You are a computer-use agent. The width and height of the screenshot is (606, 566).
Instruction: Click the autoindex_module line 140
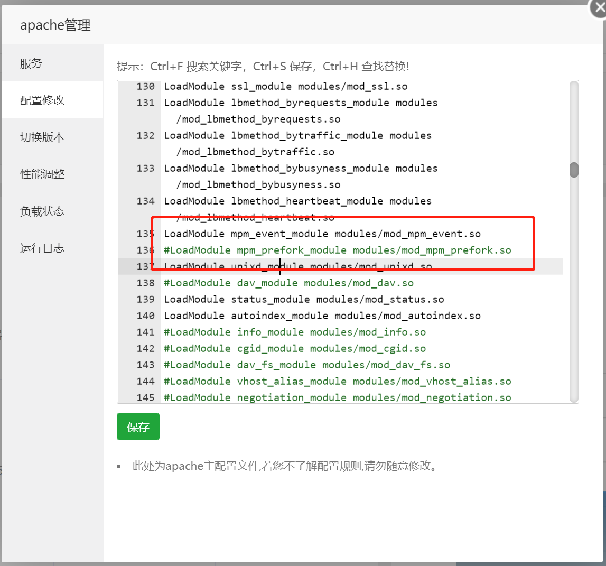point(322,316)
